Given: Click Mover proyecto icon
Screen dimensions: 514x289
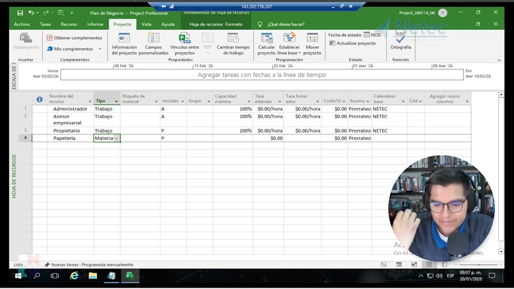Looking at the screenshot, I should [x=312, y=38].
